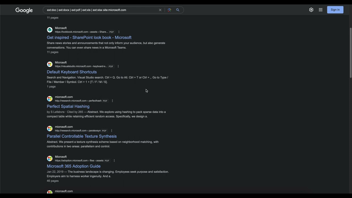Click the research.microsoft.com paratexsyn URL

click(x=78, y=131)
